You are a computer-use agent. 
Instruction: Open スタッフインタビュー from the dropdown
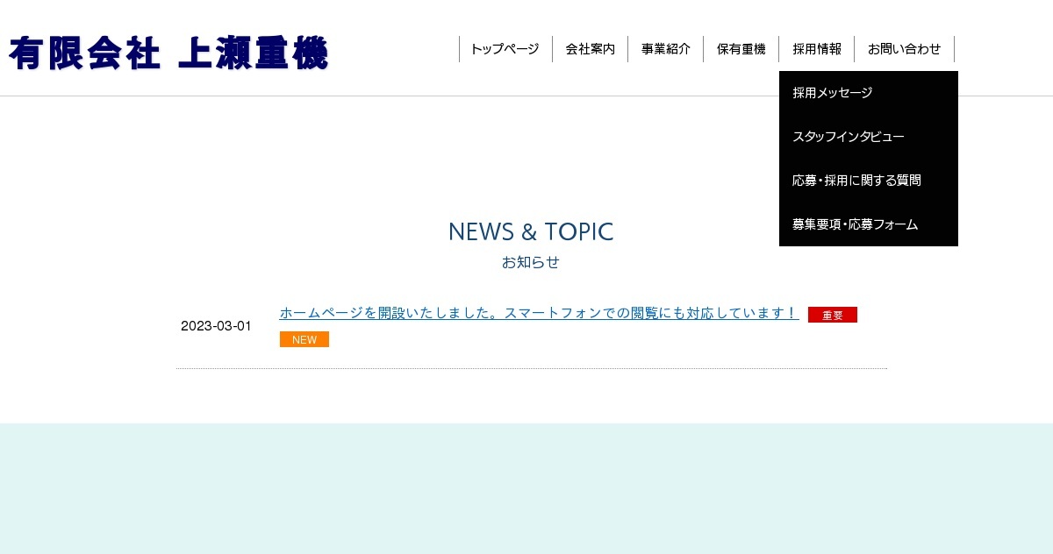tap(848, 137)
